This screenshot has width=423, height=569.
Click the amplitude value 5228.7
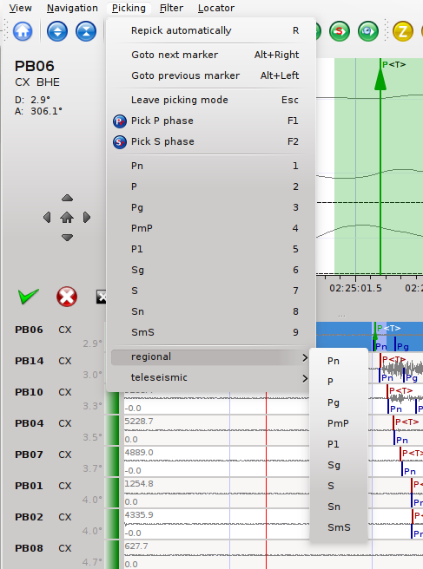coord(139,422)
